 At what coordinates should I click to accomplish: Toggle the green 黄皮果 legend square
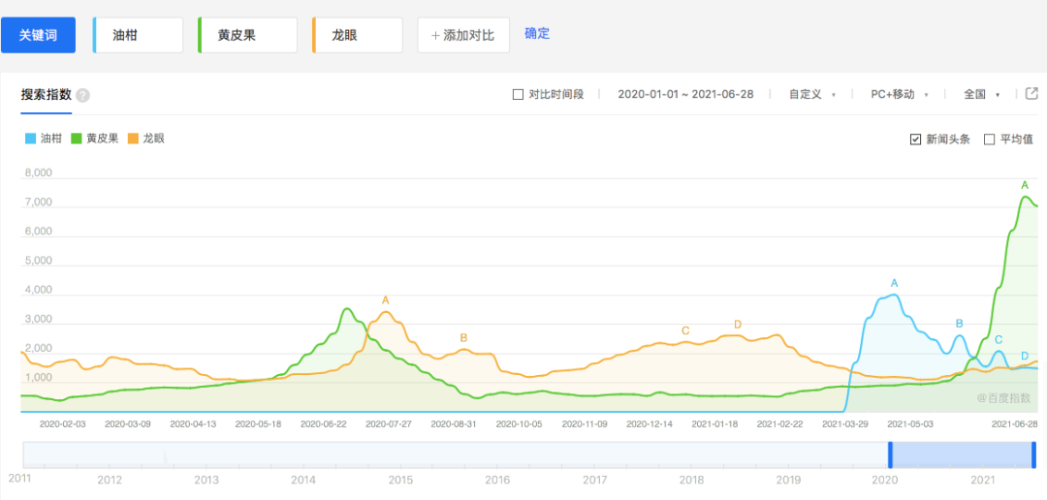click(x=76, y=139)
